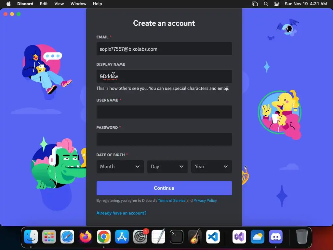333x250 pixels.
Task: Open the Window menu
Action: click(x=78, y=4)
